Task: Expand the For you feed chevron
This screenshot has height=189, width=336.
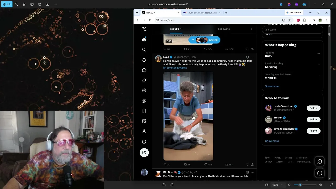Action: [x=181, y=29]
